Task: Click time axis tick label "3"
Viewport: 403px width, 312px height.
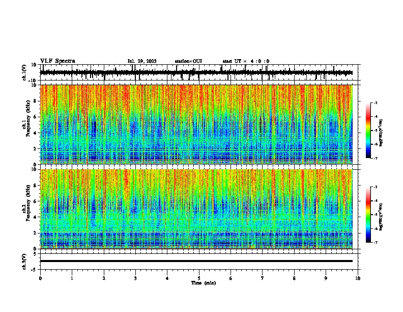Action: pos(135,278)
